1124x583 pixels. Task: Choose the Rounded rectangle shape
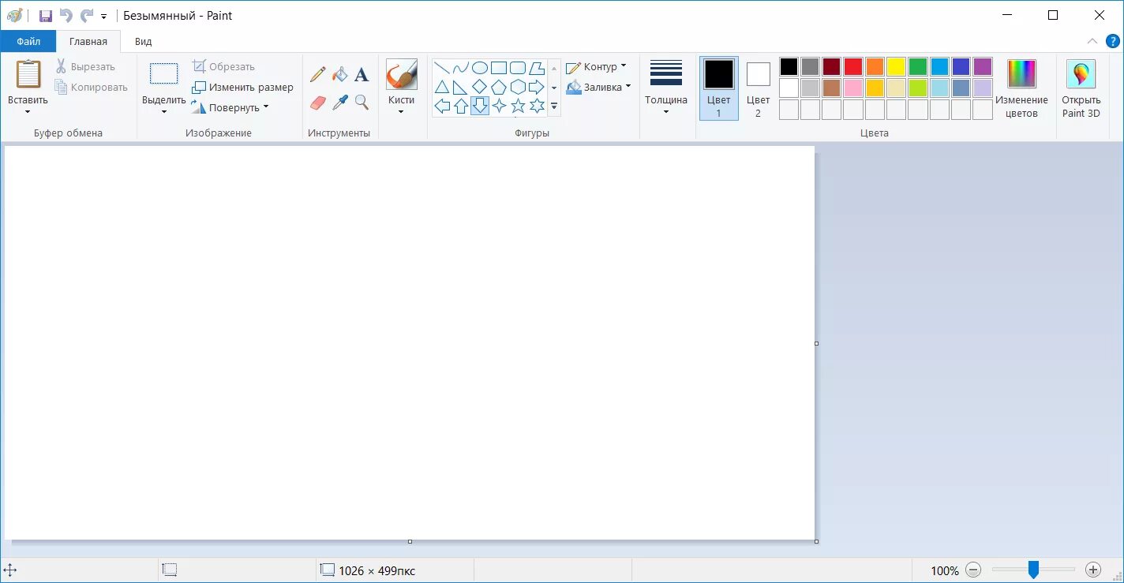518,68
